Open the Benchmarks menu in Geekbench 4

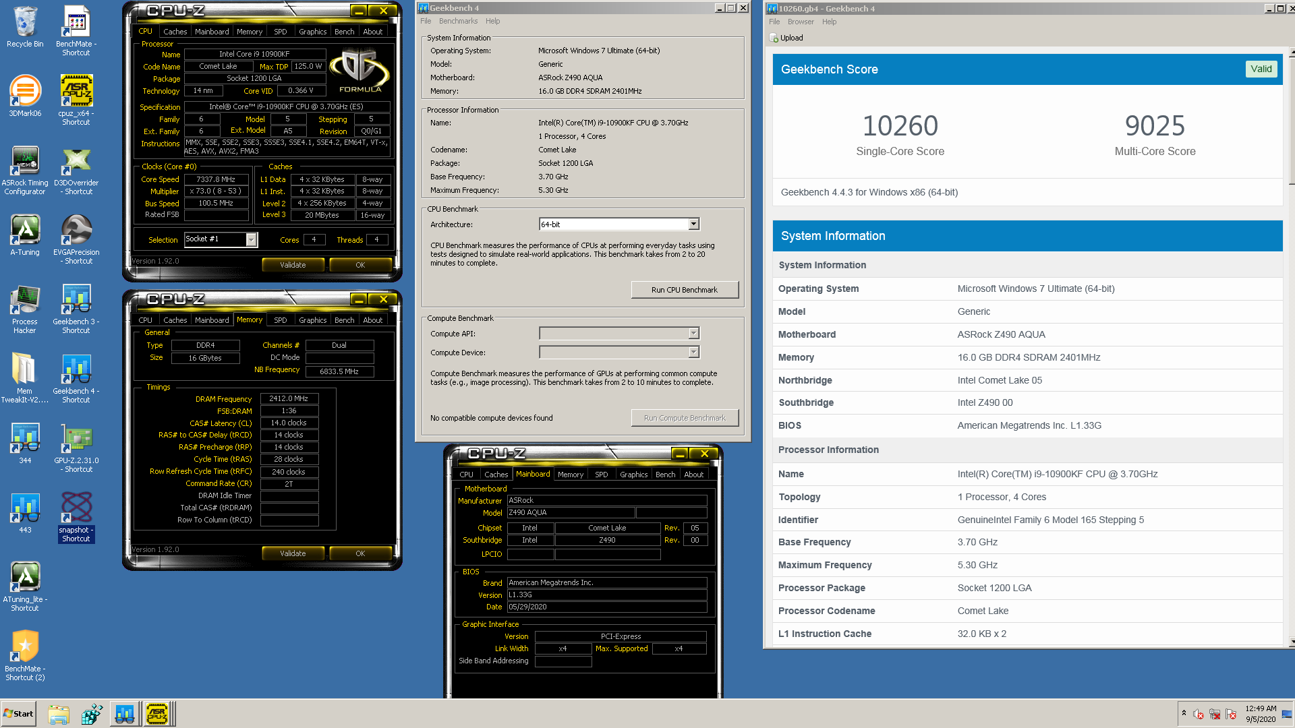click(x=458, y=21)
